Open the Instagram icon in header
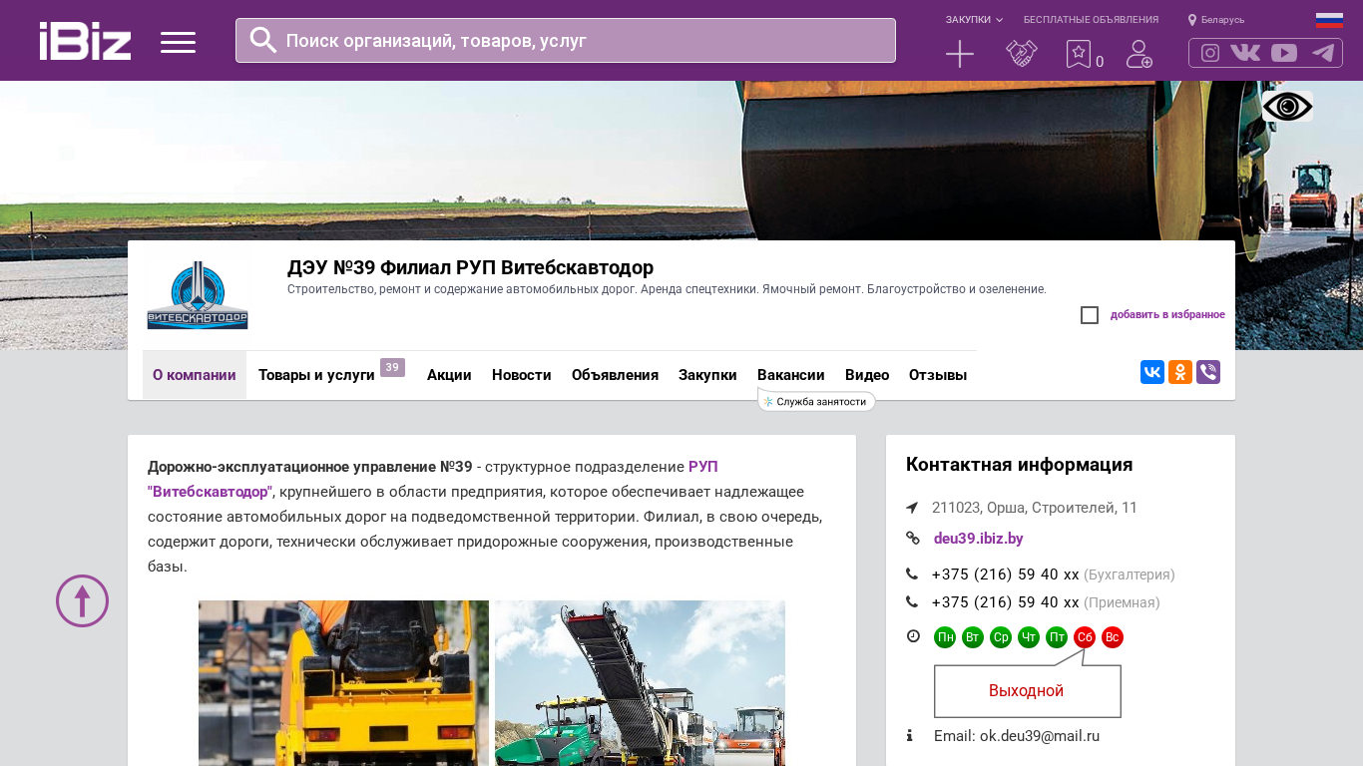Viewport: 1363px width, 766px height. (x=1210, y=53)
